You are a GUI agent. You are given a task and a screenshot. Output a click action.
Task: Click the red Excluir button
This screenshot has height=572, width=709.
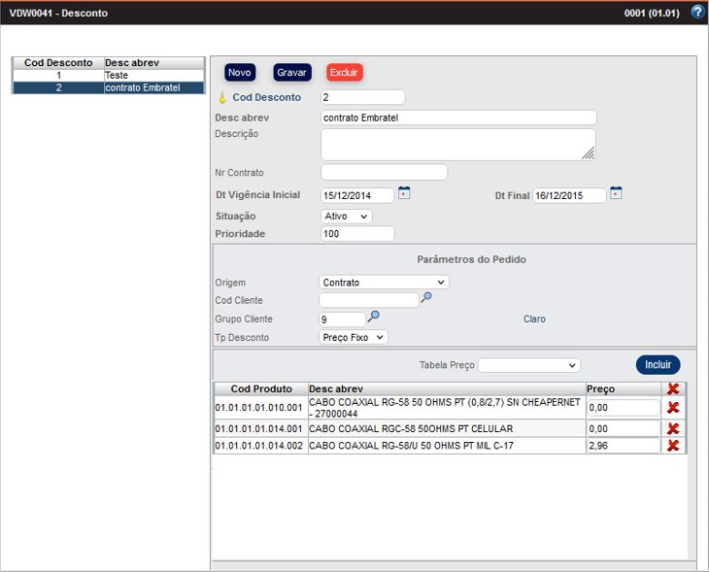344,73
